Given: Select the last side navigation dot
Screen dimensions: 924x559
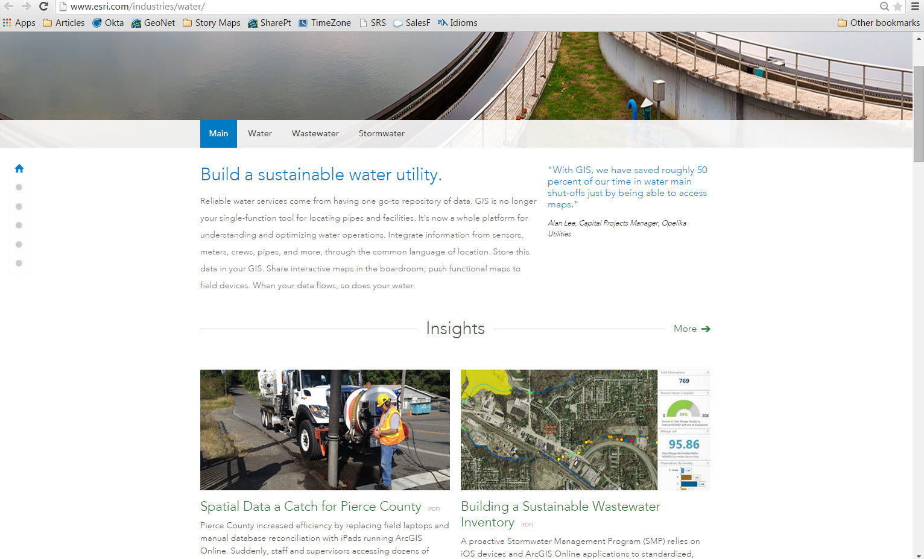Looking at the screenshot, I should click(19, 264).
